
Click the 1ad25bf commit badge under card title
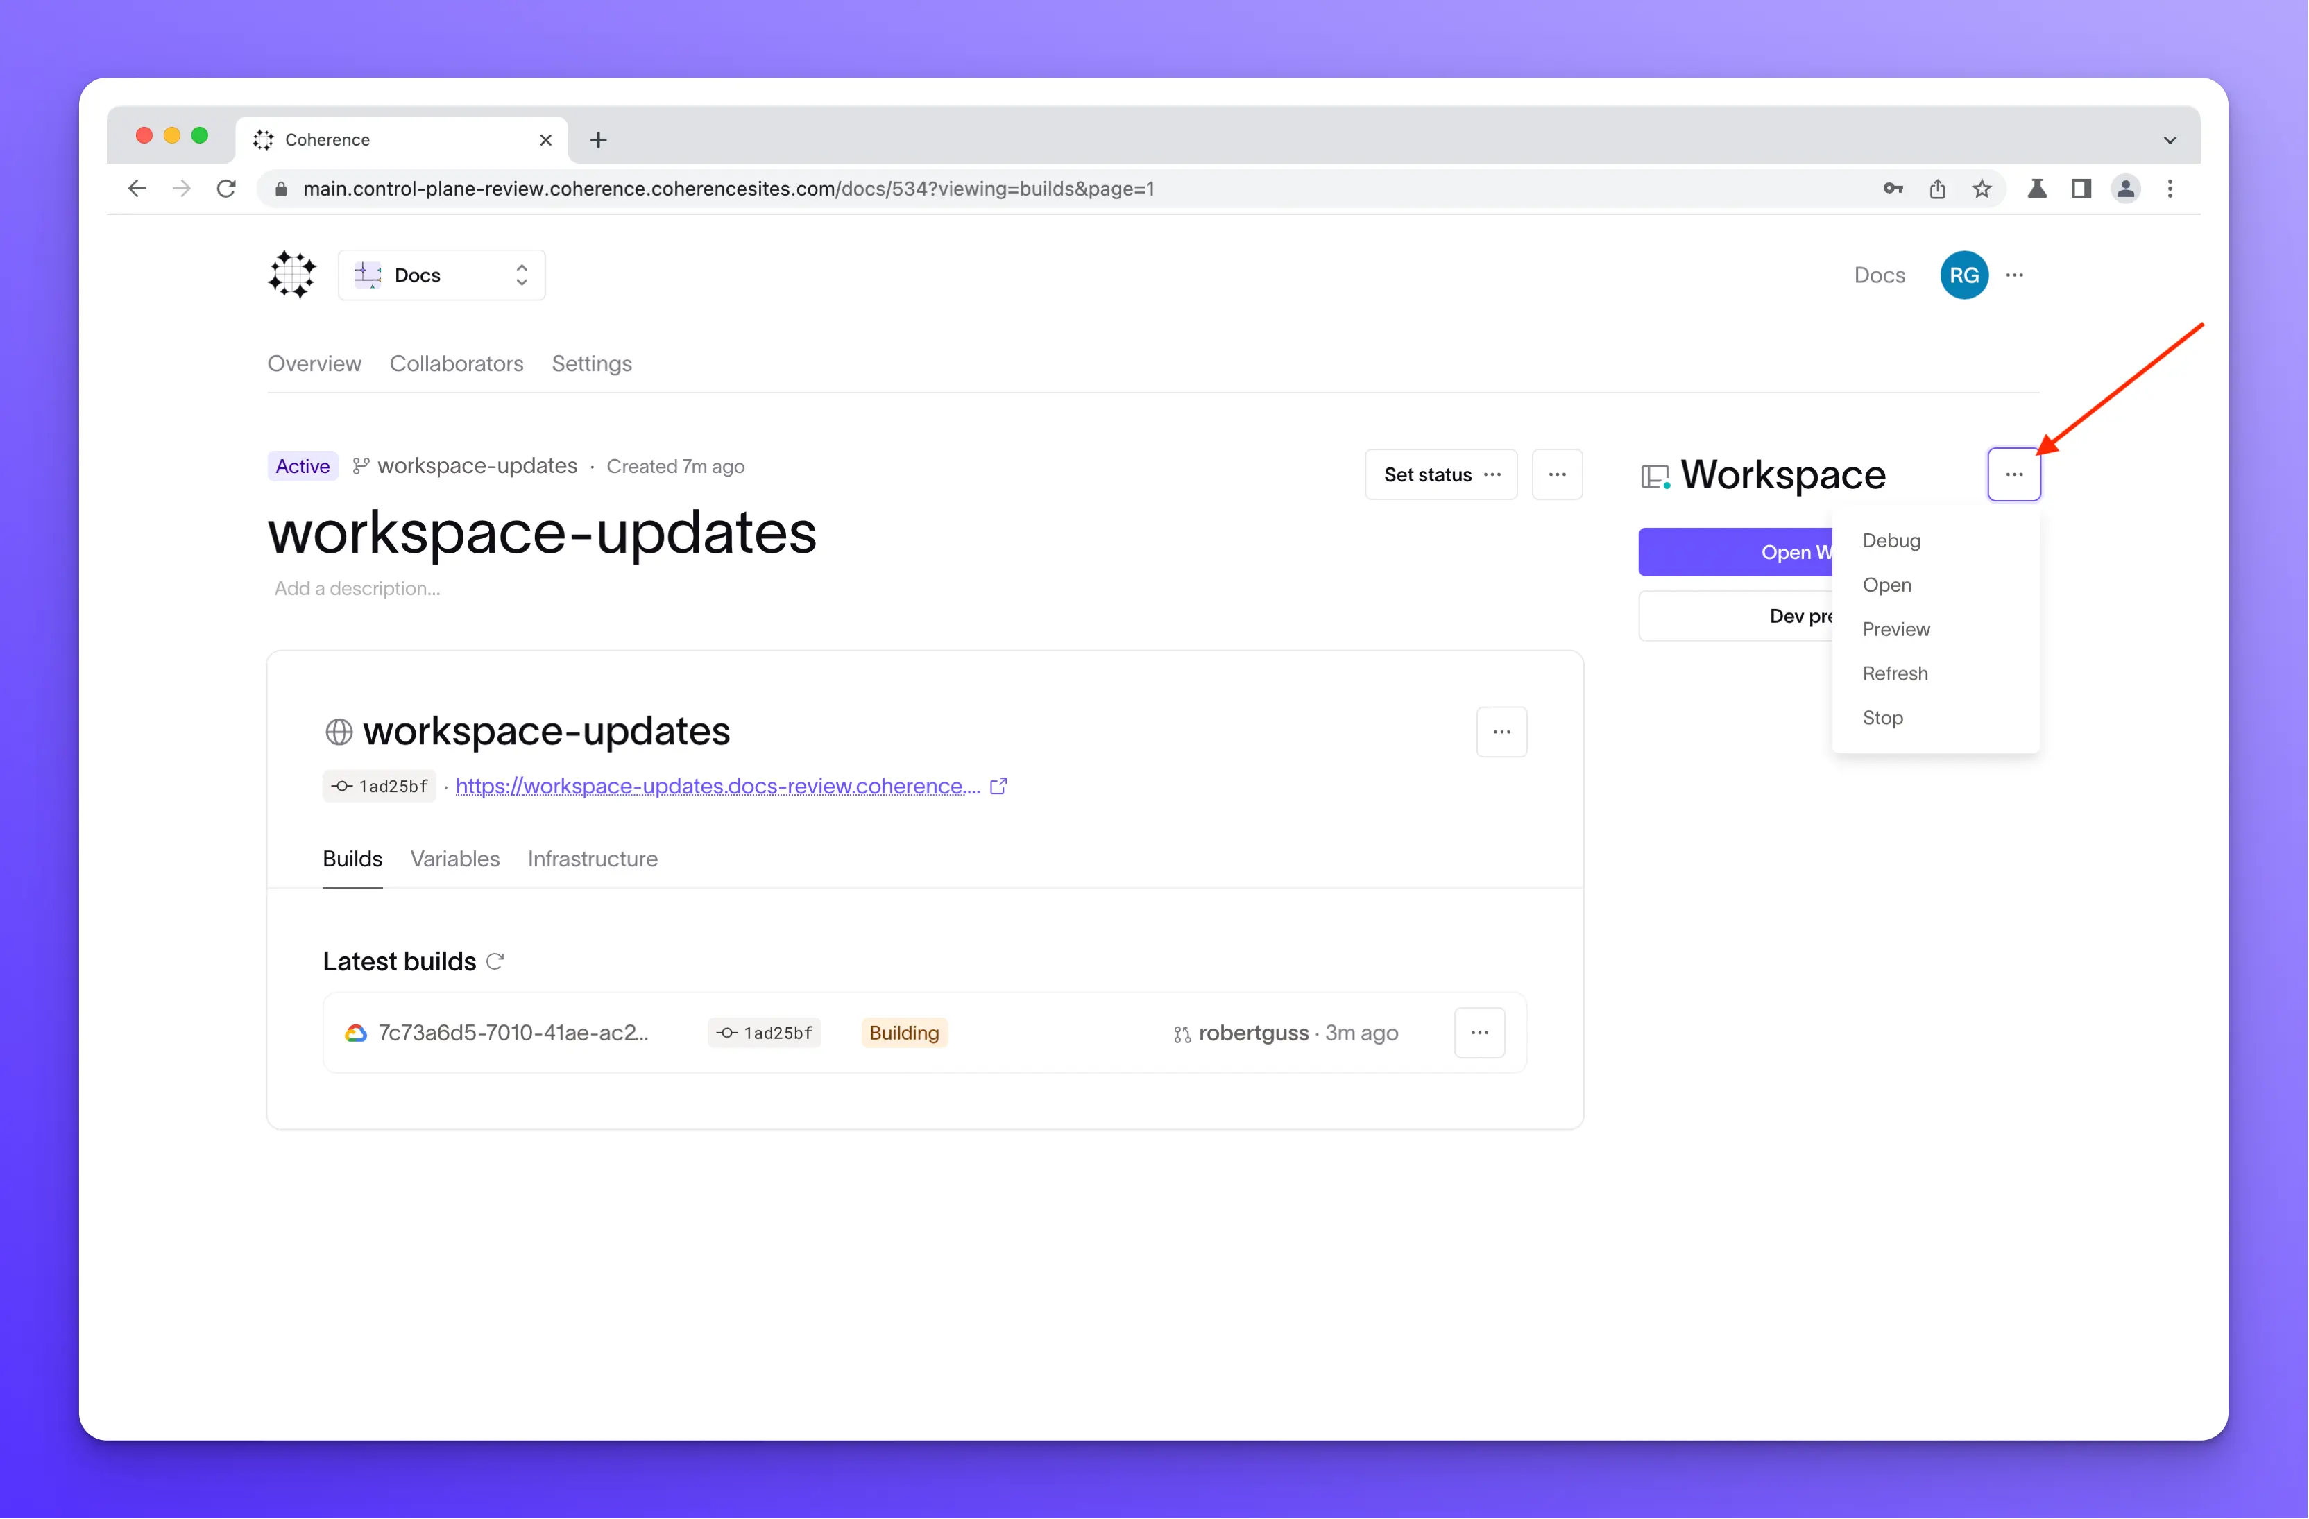pos(380,787)
